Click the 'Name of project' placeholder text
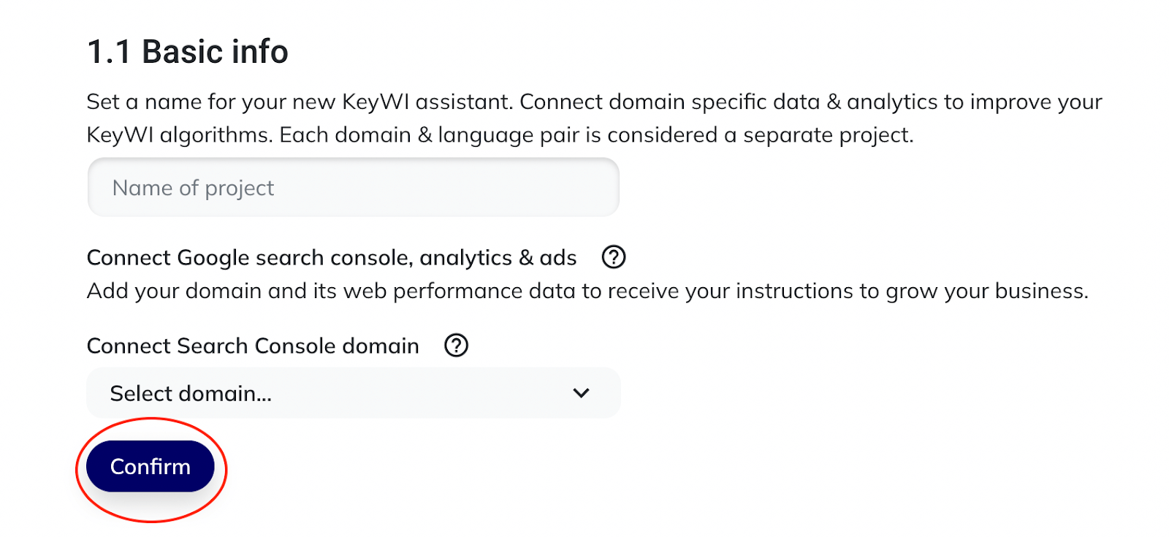 (193, 188)
